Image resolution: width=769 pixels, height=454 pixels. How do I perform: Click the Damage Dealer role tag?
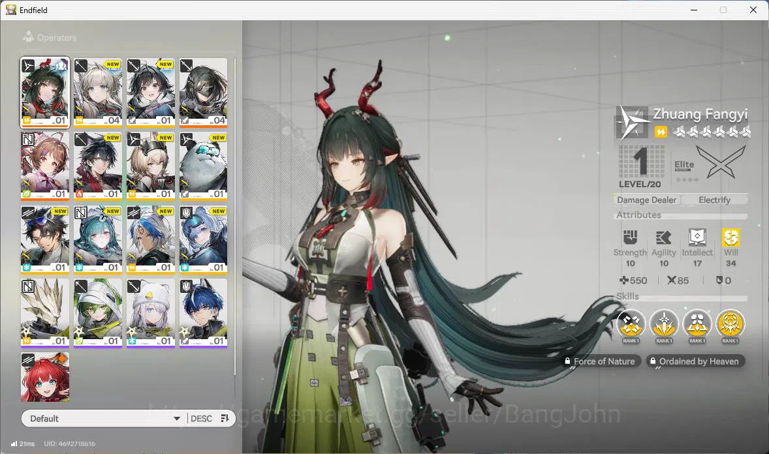pyautogui.click(x=646, y=200)
